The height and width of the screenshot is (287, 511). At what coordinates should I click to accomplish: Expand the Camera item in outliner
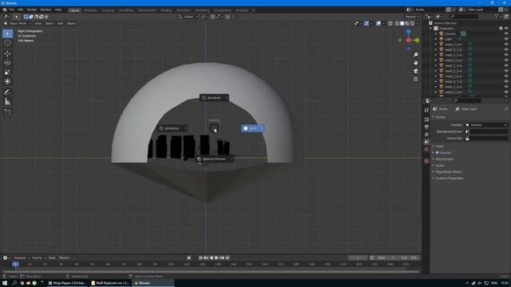436,33
